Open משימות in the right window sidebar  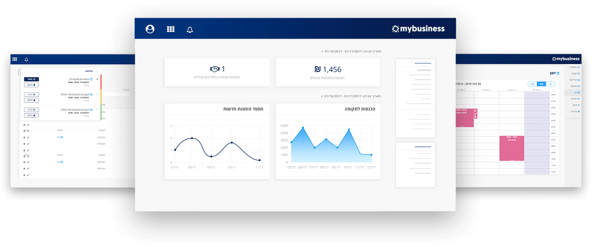coord(574,86)
